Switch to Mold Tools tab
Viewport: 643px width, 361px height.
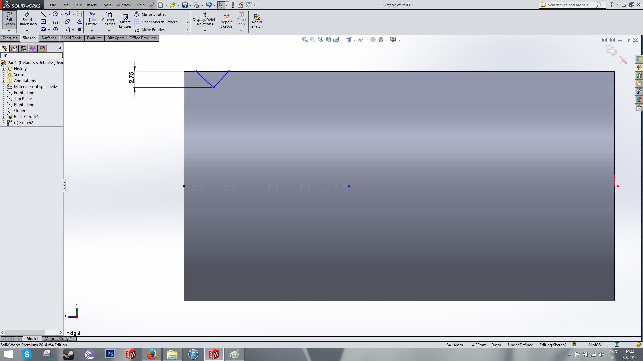[72, 38]
